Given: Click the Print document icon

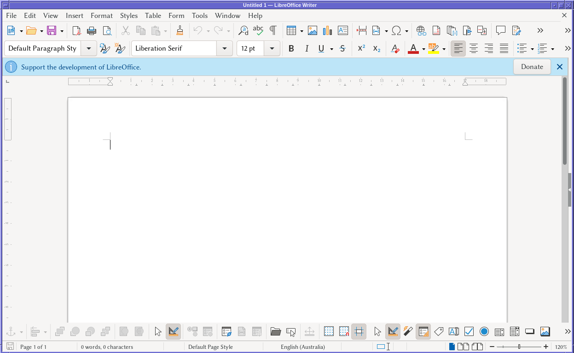Looking at the screenshot, I should pos(92,31).
